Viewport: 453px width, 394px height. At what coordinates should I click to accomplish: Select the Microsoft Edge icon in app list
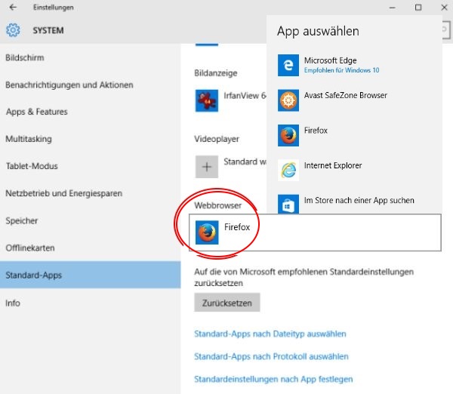coord(288,65)
